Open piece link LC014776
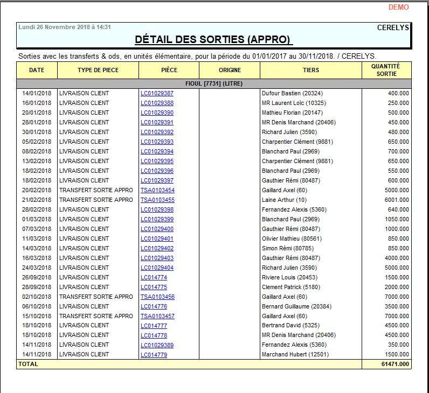This screenshot has height=393, width=429. pos(154,306)
